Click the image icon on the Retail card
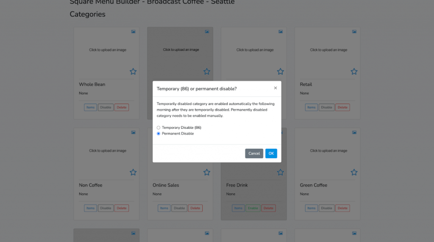 tap(354, 31)
